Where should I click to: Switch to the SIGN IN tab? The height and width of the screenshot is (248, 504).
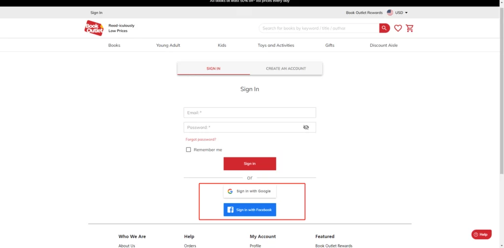(214, 68)
